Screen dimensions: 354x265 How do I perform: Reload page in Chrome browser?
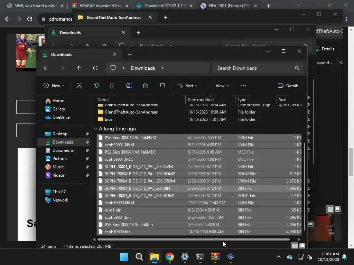[30, 19]
